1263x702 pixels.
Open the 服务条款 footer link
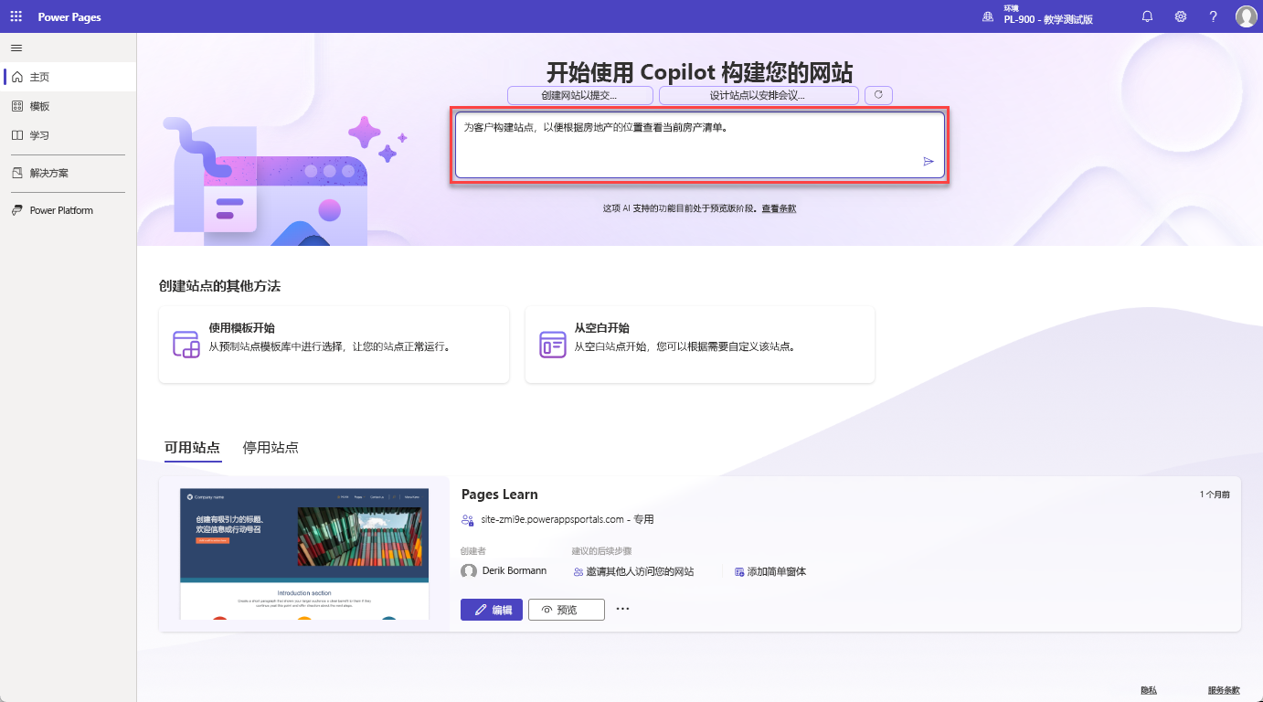click(1224, 690)
